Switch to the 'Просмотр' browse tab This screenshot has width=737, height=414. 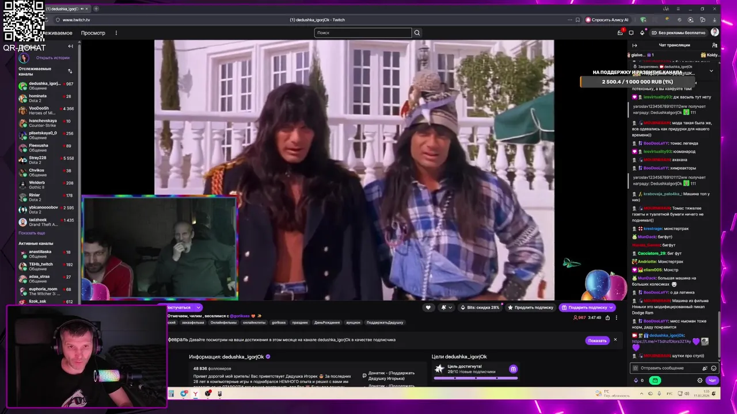click(93, 33)
